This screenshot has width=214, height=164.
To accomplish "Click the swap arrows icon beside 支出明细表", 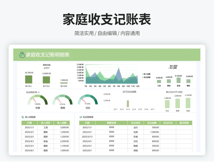I will click(x=81, y=117).
